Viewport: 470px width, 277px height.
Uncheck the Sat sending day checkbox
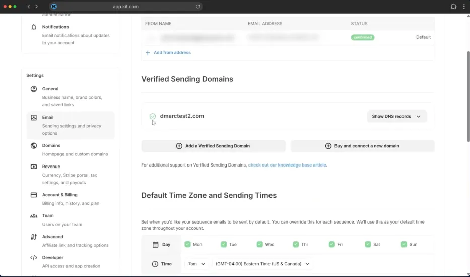click(x=368, y=244)
